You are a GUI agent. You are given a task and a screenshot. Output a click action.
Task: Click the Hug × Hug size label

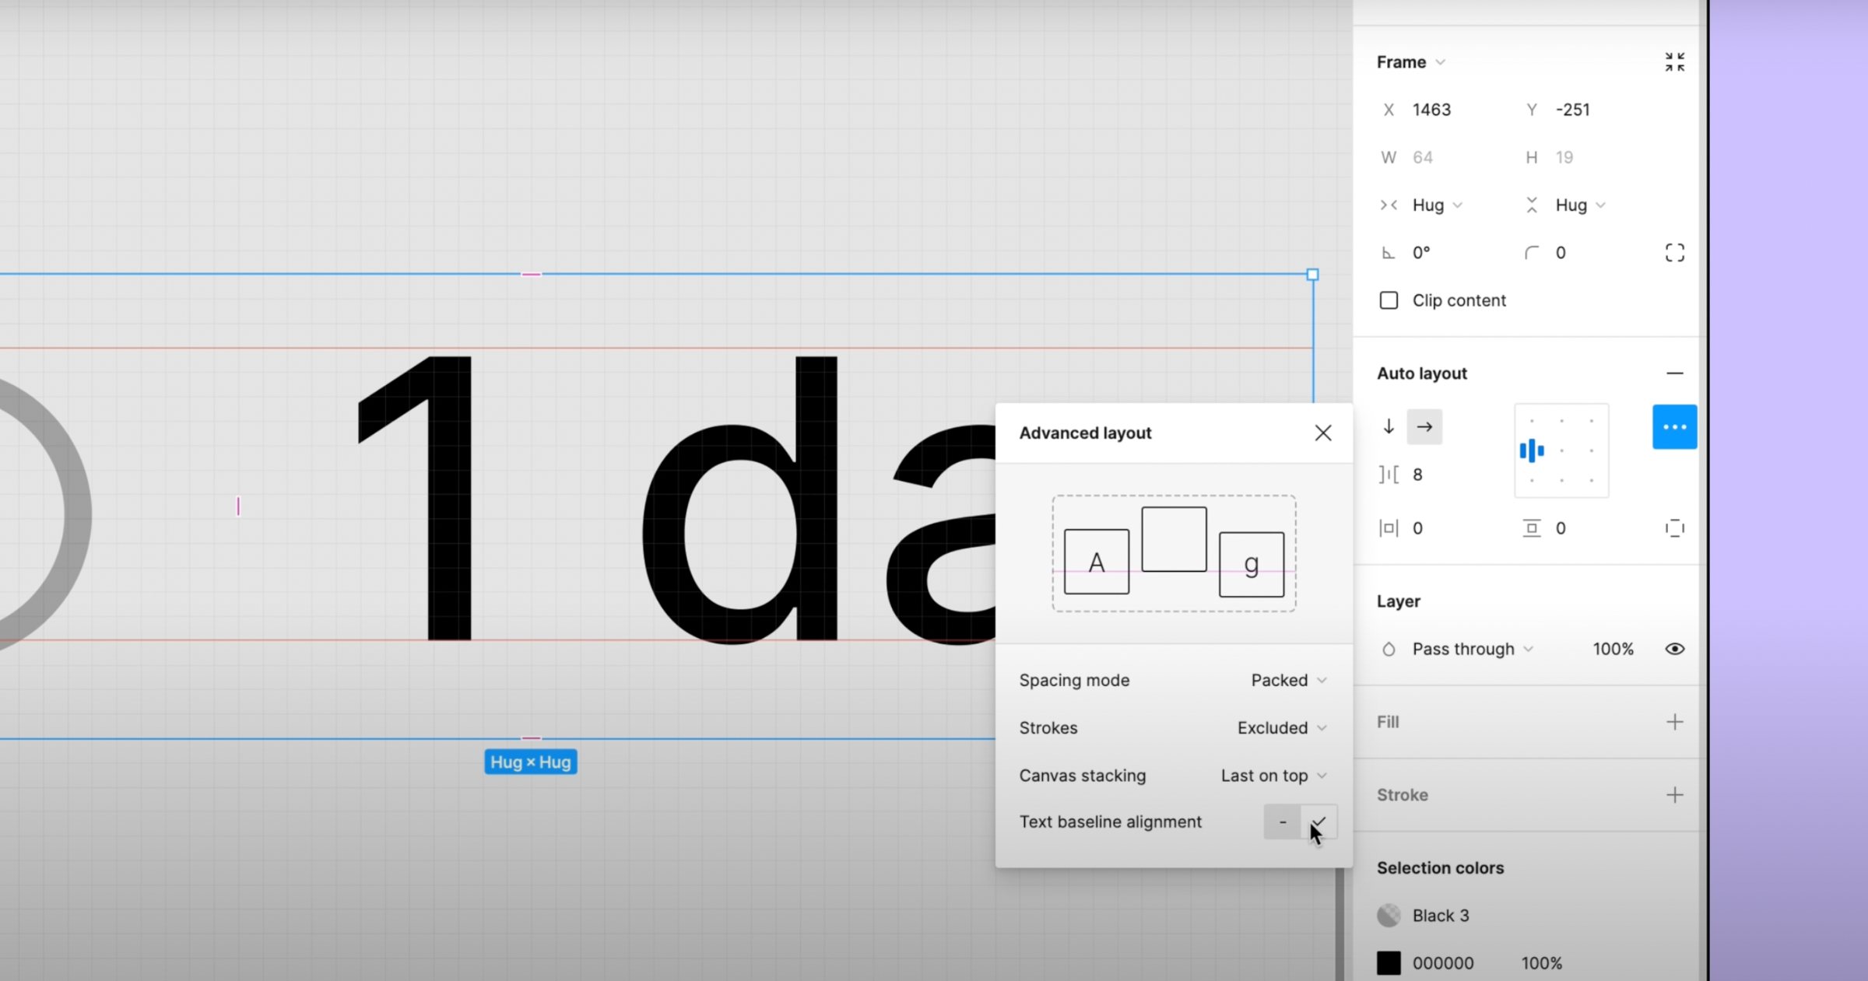pos(531,762)
